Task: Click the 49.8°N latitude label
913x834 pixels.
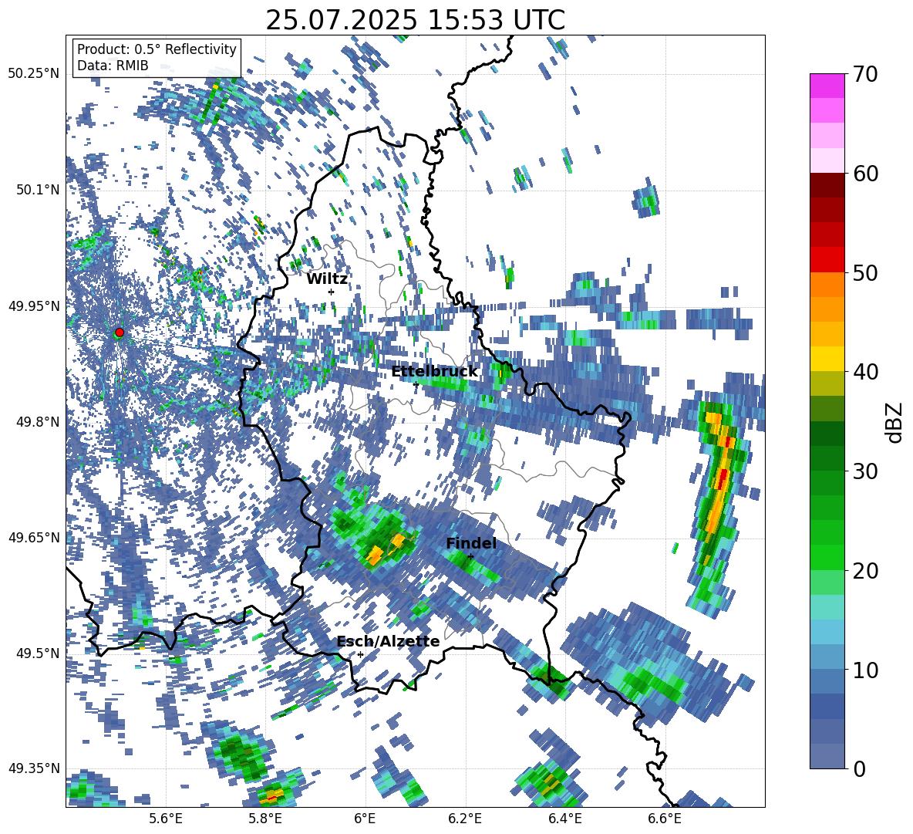Action: coord(36,421)
